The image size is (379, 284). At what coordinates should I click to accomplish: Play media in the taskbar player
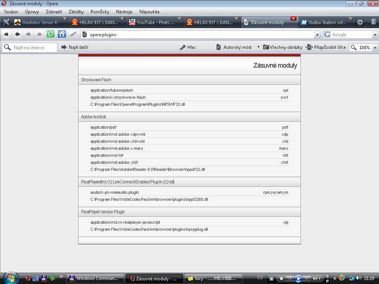click(x=298, y=278)
